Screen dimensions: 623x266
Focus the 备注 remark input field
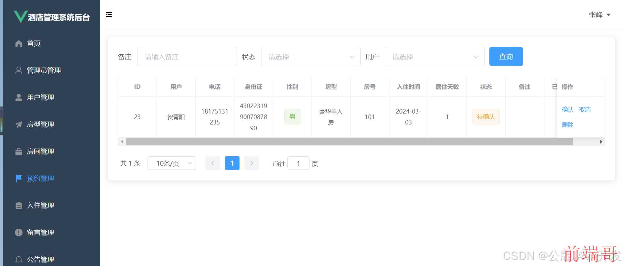(187, 57)
